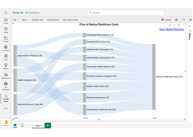Viewport: 193px width, 137px height.
Task: Expand the File menu dropdown
Action: coord(16,20)
